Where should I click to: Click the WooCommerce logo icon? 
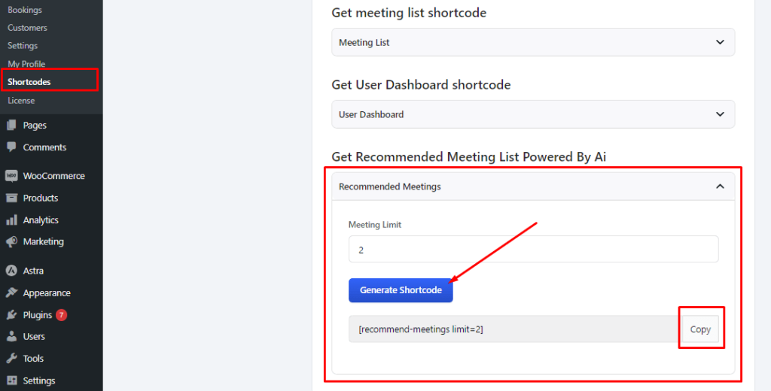click(x=11, y=176)
